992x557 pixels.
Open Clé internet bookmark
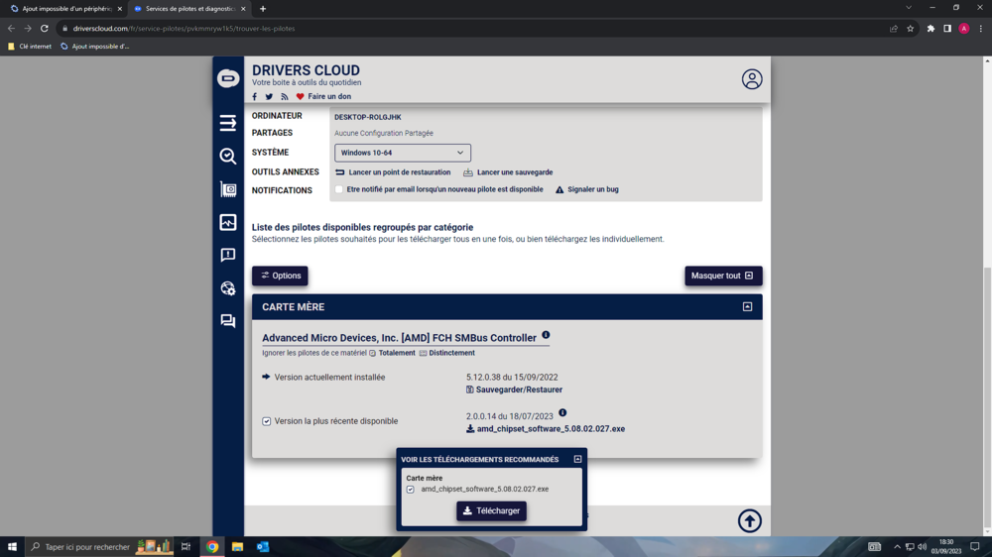(30, 47)
